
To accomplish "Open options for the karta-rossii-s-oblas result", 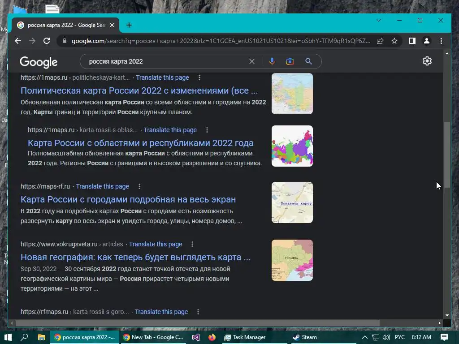I will click(207, 130).
